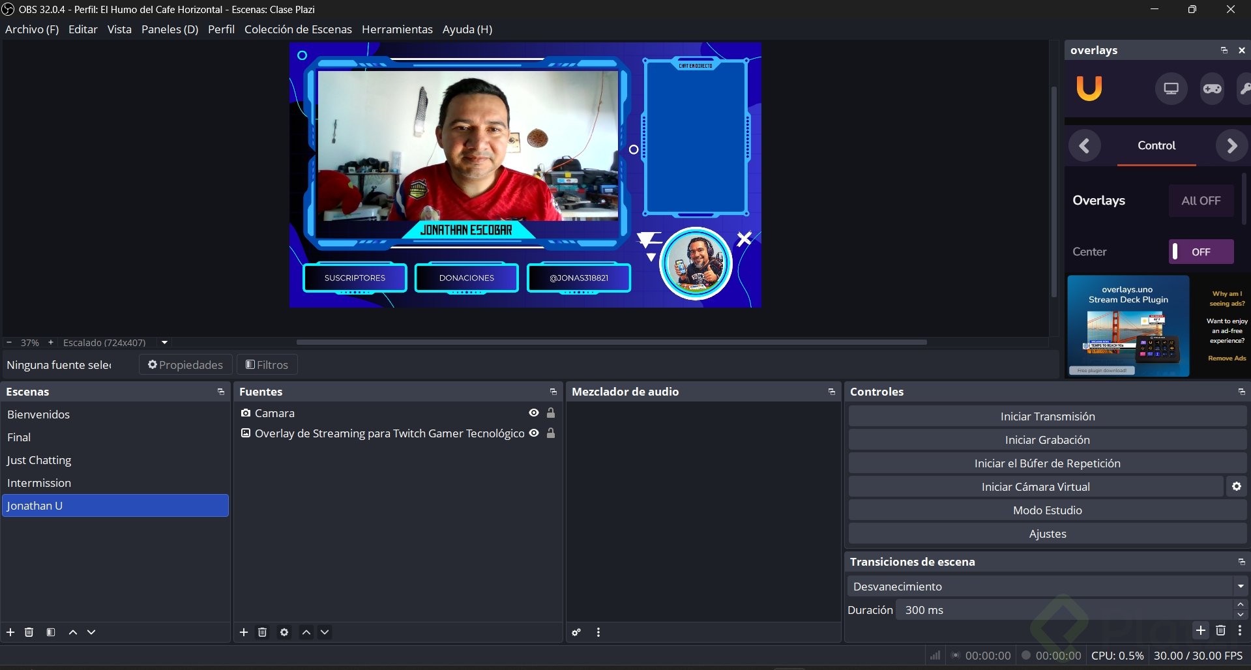Start the replay buffer (Búfer de Repetición)
Image resolution: width=1251 pixels, height=670 pixels.
coord(1048,463)
